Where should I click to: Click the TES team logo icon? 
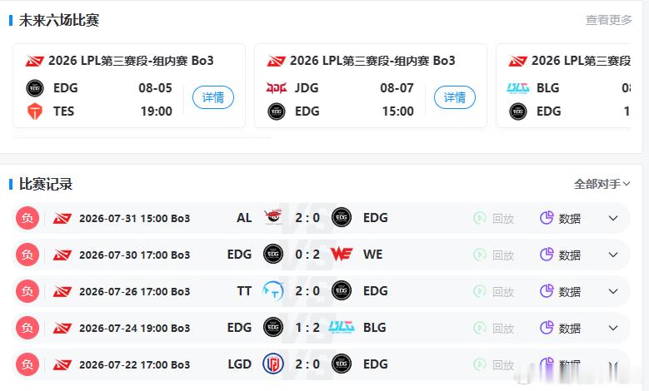point(35,111)
